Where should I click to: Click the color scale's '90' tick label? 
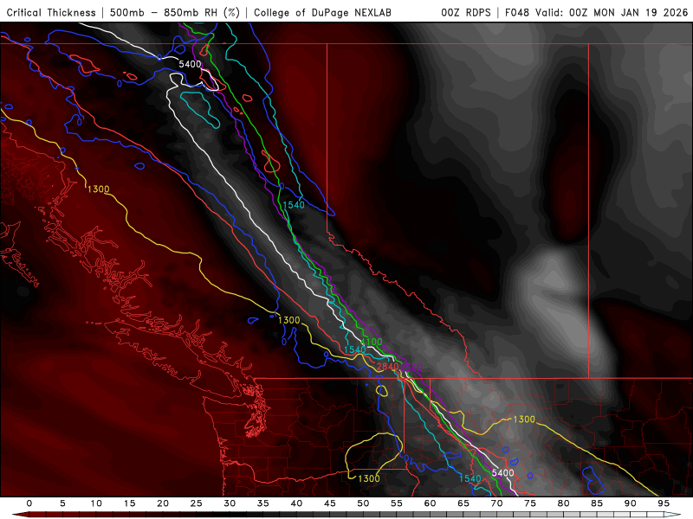[631, 503]
